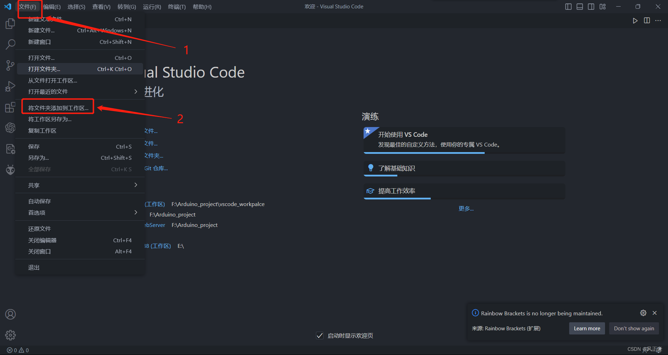Open the errors and warnings status indicator
This screenshot has width=668, height=355.
coord(18,350)
